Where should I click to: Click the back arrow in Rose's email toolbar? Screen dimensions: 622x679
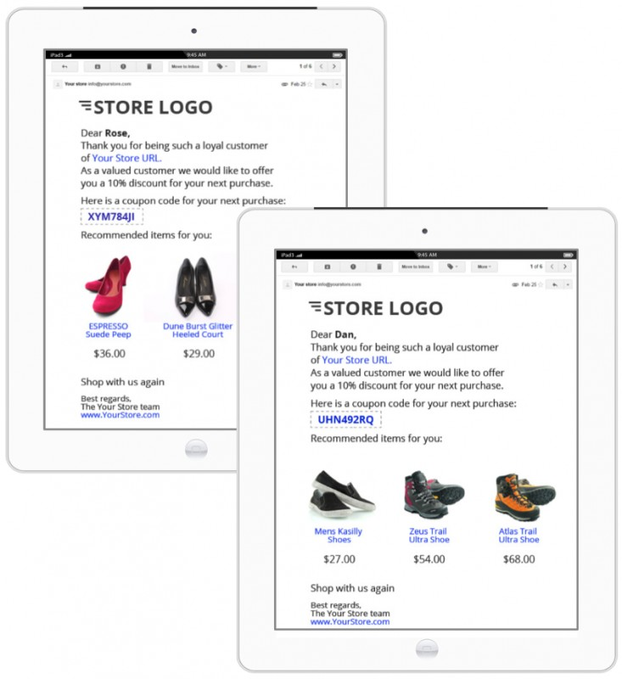(65, 66)
